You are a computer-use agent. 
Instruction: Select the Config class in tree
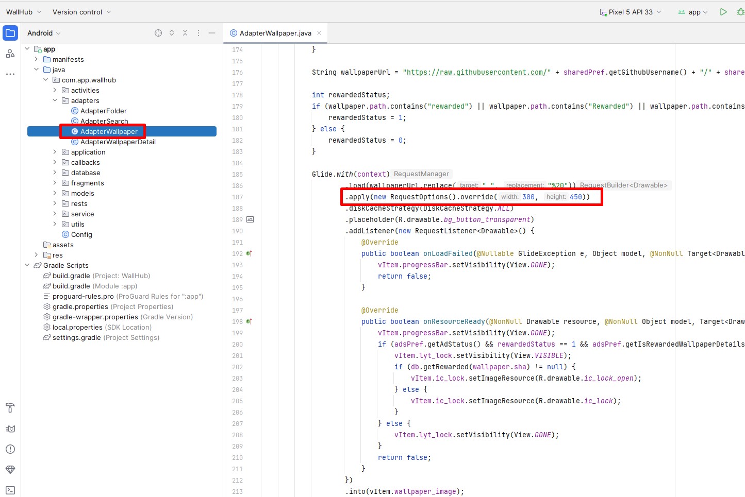point(81,234)
